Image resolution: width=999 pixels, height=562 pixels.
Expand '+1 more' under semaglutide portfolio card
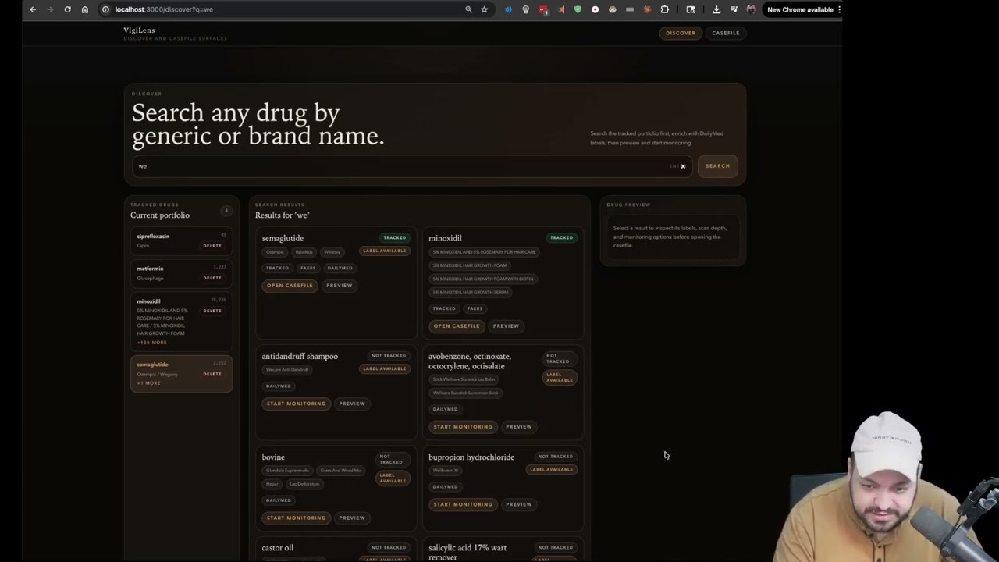(x=149, y=383)
